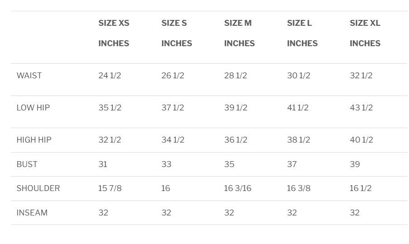Image resolution: width=409 pixels, height=244 pixels.
Task: Select the BUST row label
Action: point(27,164)
